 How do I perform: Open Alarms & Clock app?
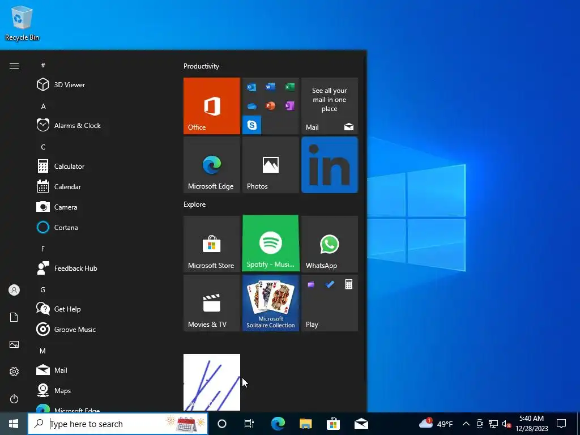tap(100, 125)
